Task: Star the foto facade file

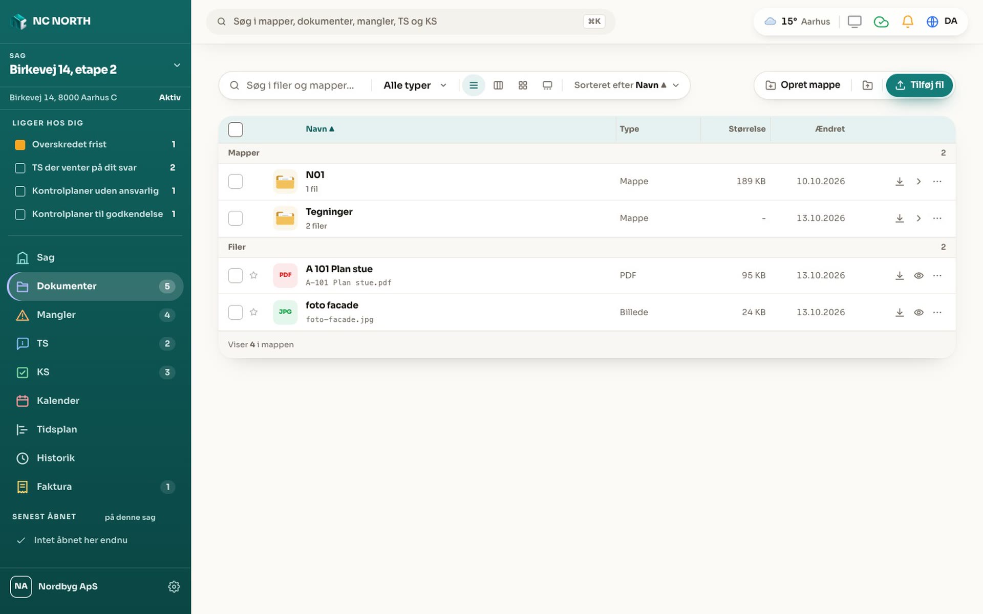Action: pyautogui.click(x=253, y=312)
